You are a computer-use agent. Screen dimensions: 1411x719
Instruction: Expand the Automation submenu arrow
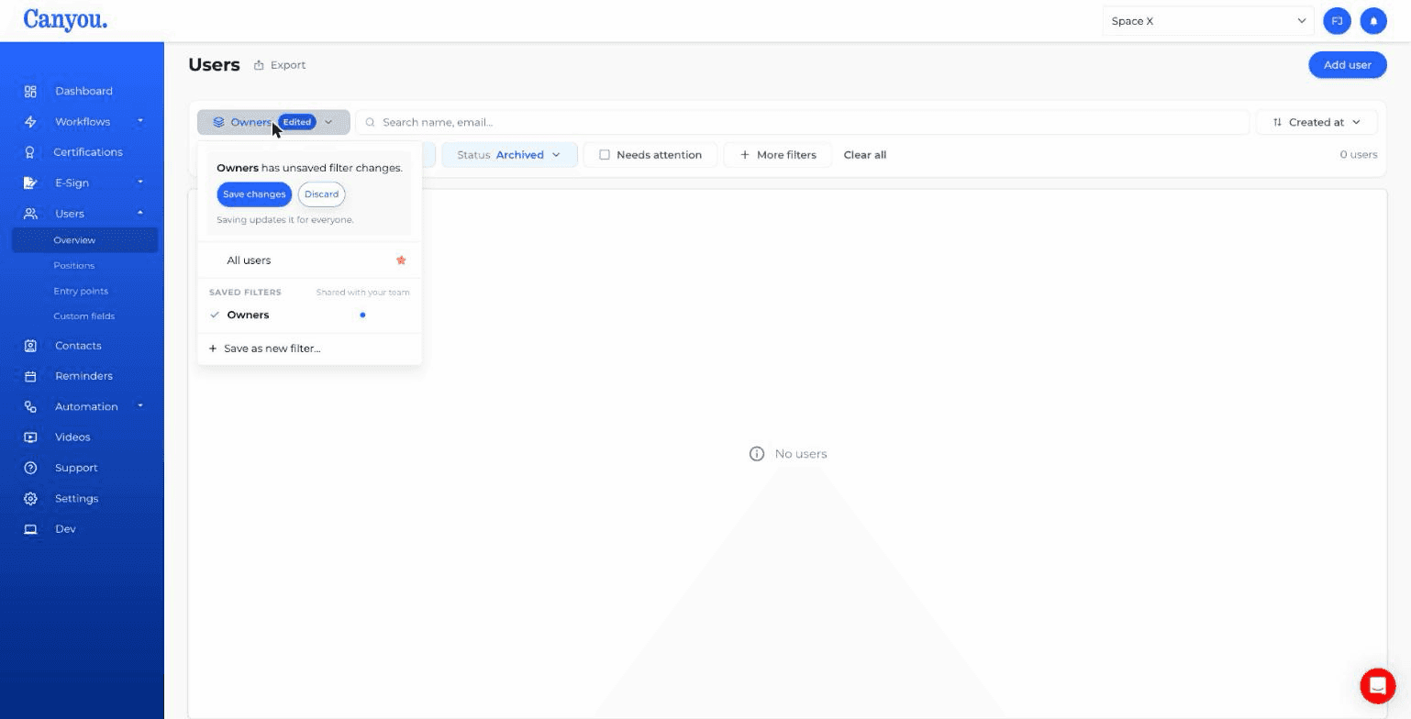[140, 406]
